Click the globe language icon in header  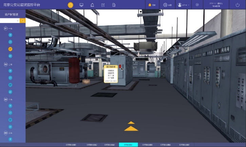166,5
